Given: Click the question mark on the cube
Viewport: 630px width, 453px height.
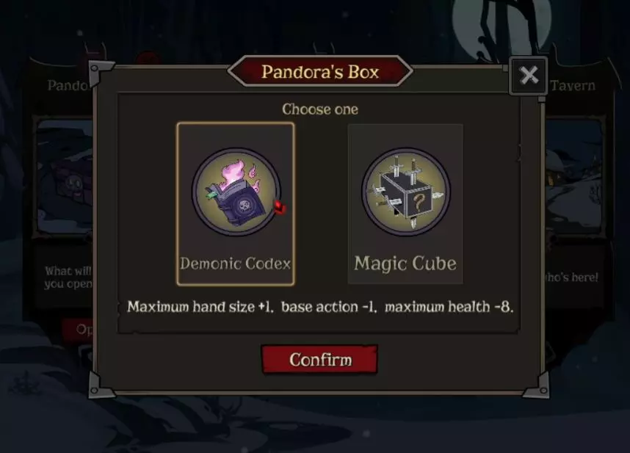Looking at the screenshot, I should tap(419, 203).
